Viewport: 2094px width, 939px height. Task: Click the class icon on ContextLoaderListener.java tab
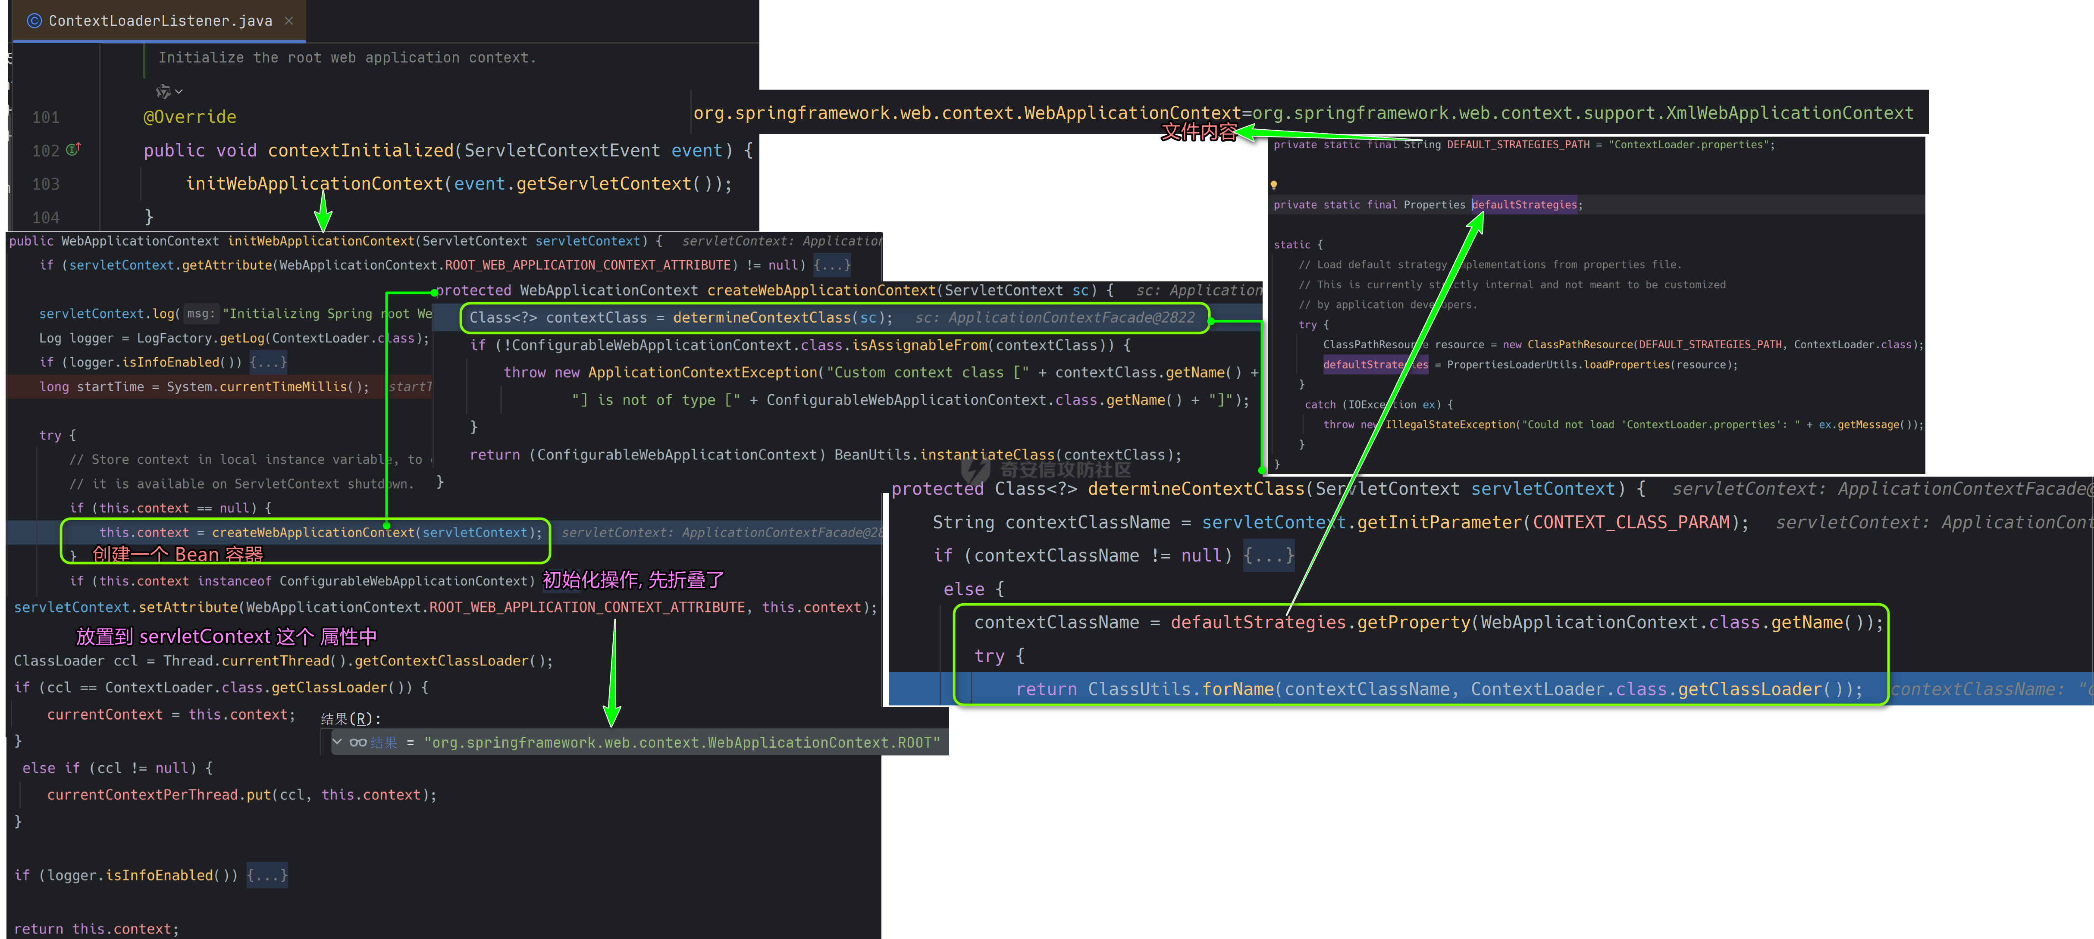click(34, 21)
